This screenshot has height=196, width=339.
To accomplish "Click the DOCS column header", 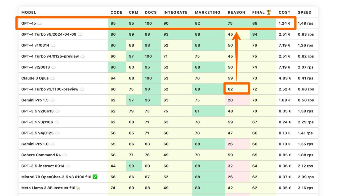I will [151, 12].
